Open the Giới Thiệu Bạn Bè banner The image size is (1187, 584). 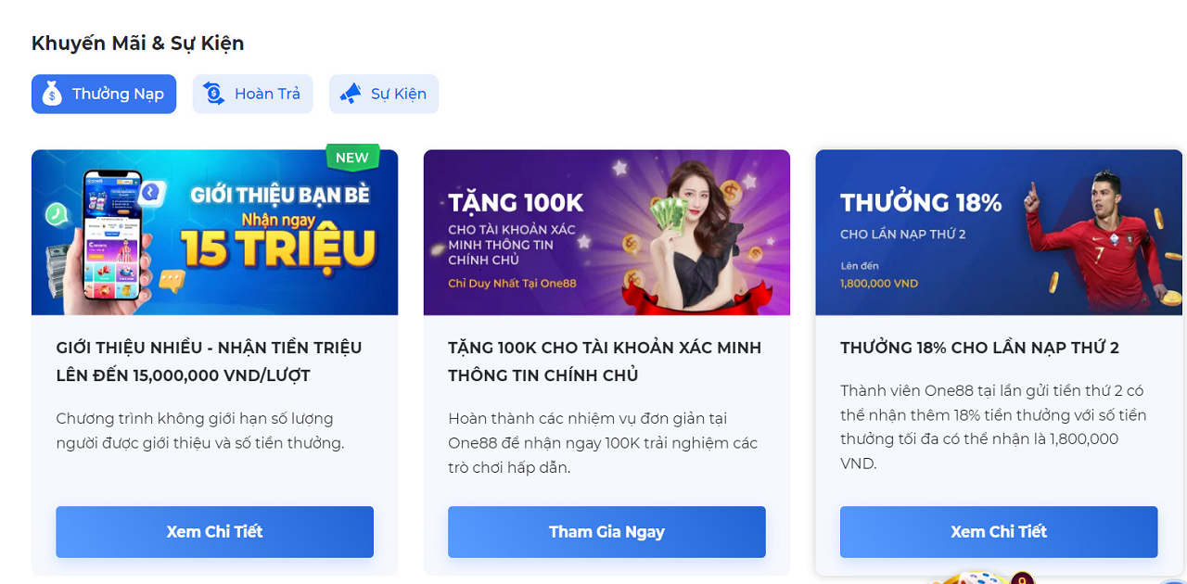214,233
